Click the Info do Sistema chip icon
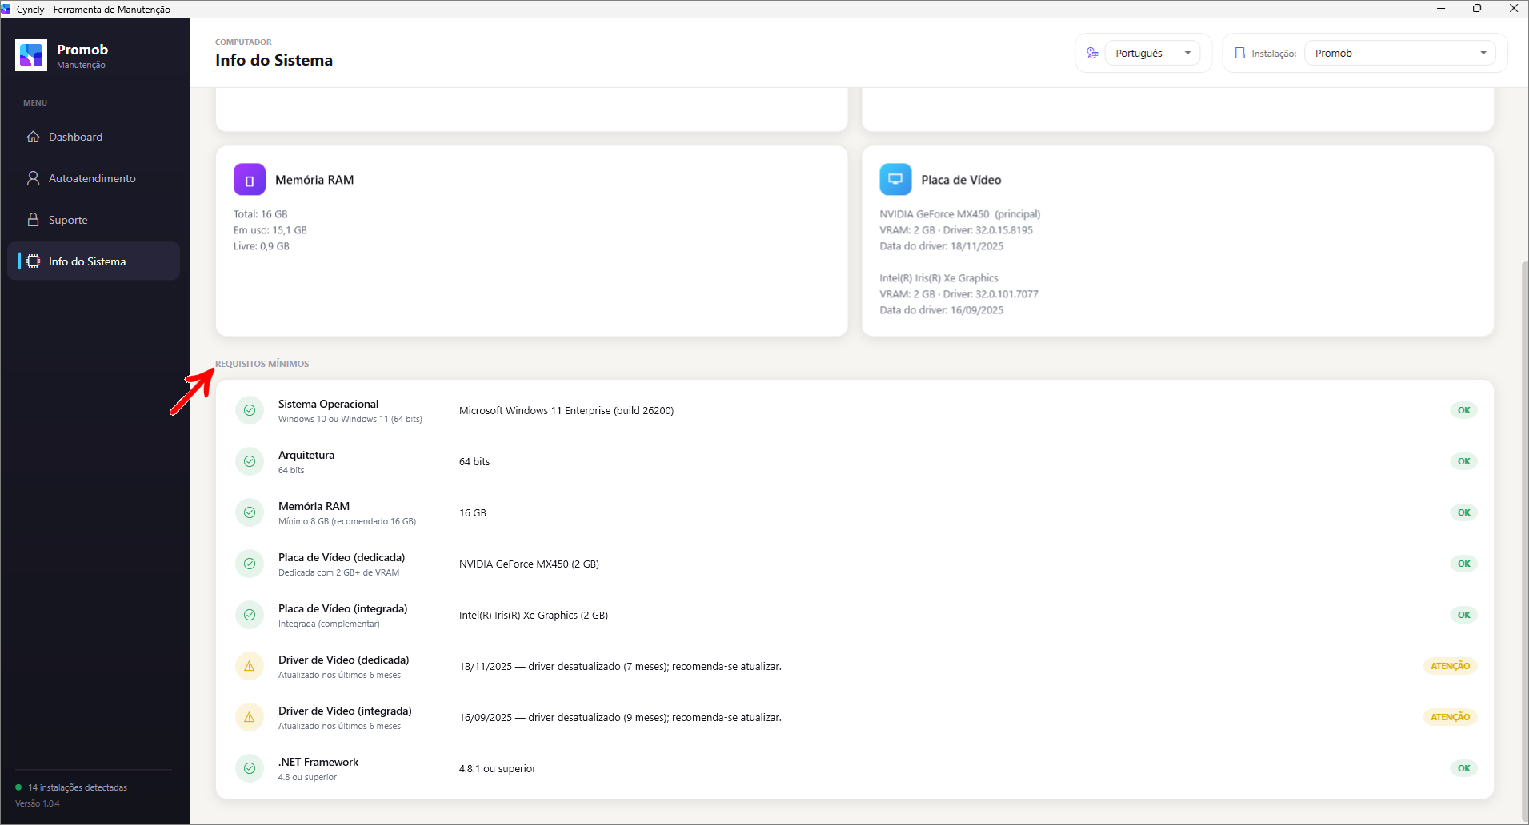The height and width of the screenshot is (825, 1529). (33, 261)
